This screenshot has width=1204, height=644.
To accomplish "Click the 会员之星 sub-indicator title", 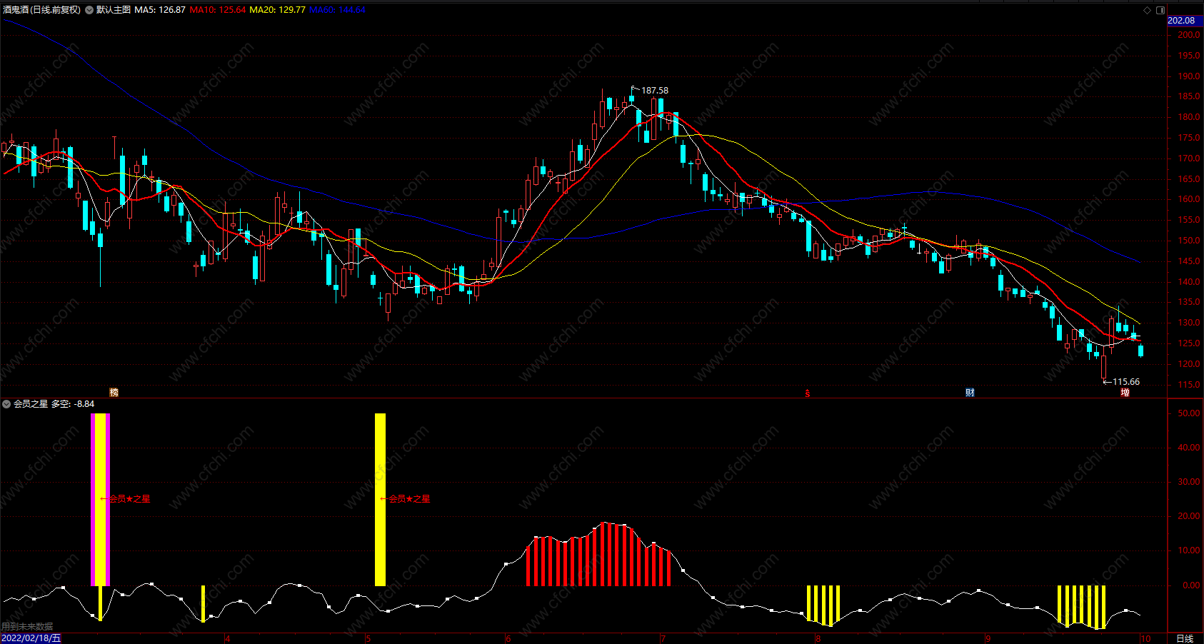I will tap(31, 404).
